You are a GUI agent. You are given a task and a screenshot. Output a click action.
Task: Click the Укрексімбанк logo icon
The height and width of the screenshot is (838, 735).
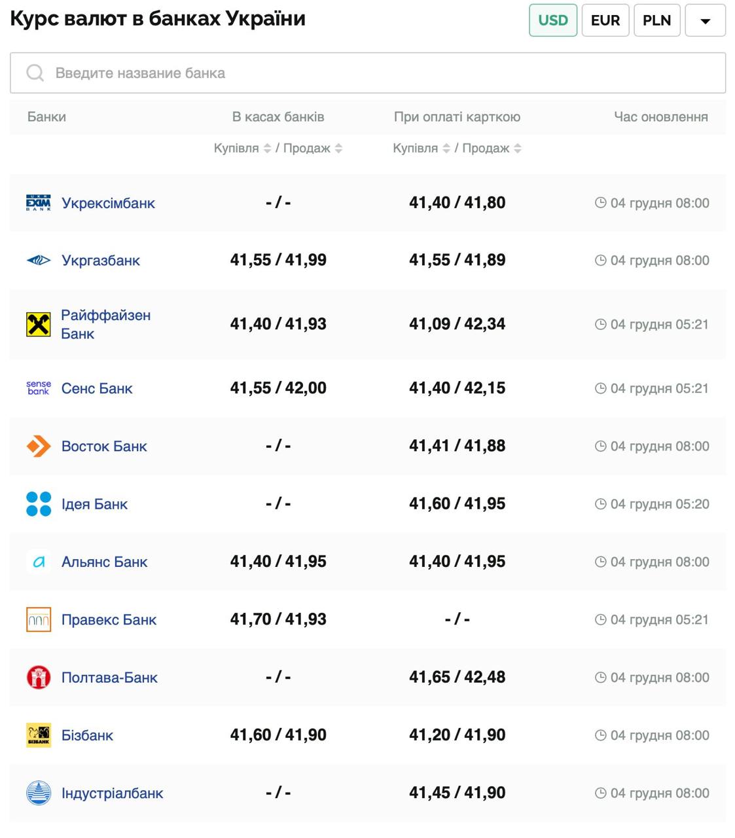(38, 203)
